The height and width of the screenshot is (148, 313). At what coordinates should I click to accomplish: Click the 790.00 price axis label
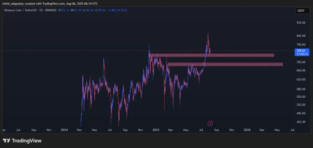coord(301,45)
